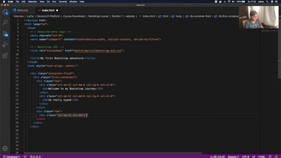Click Ln 26, Col 42 cursor position
The height and width of the screenshot is (158, 281).
217,157
